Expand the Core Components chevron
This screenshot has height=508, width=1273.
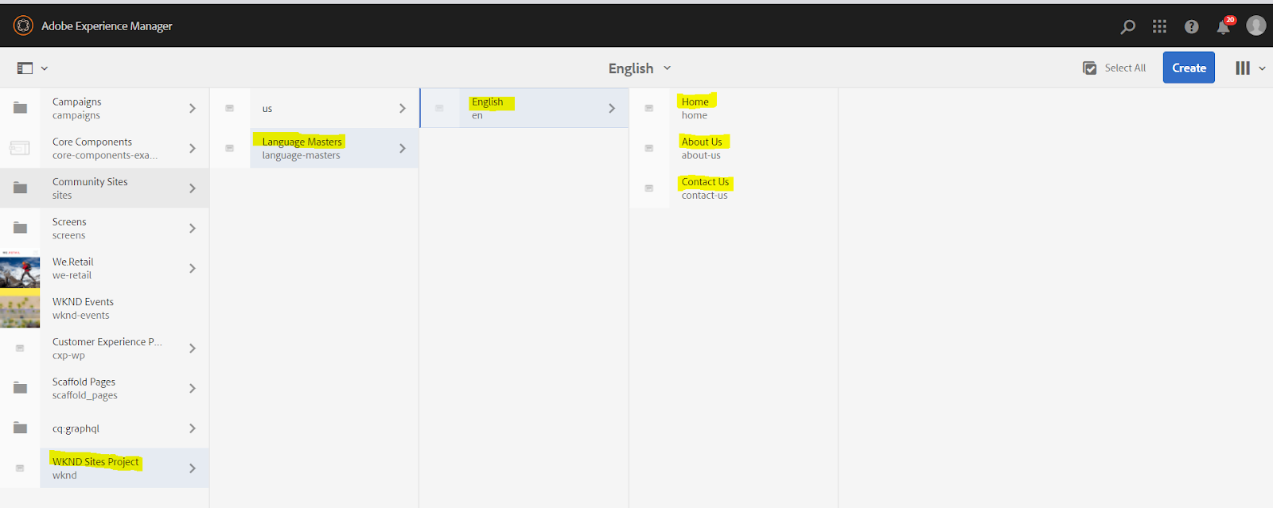coord(192,148)
